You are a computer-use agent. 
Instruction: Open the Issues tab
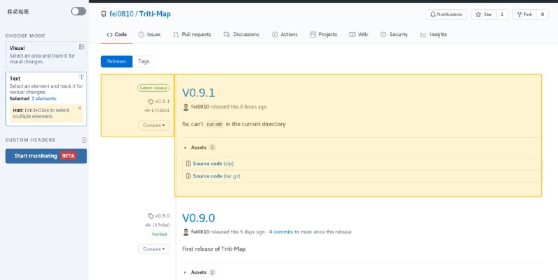coord(149,34)
